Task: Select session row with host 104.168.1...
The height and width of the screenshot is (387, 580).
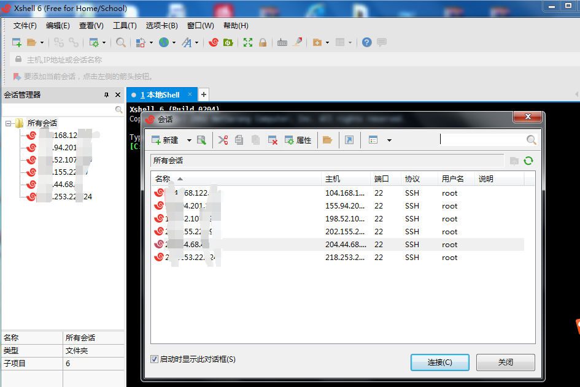Action: pos(338,193)
